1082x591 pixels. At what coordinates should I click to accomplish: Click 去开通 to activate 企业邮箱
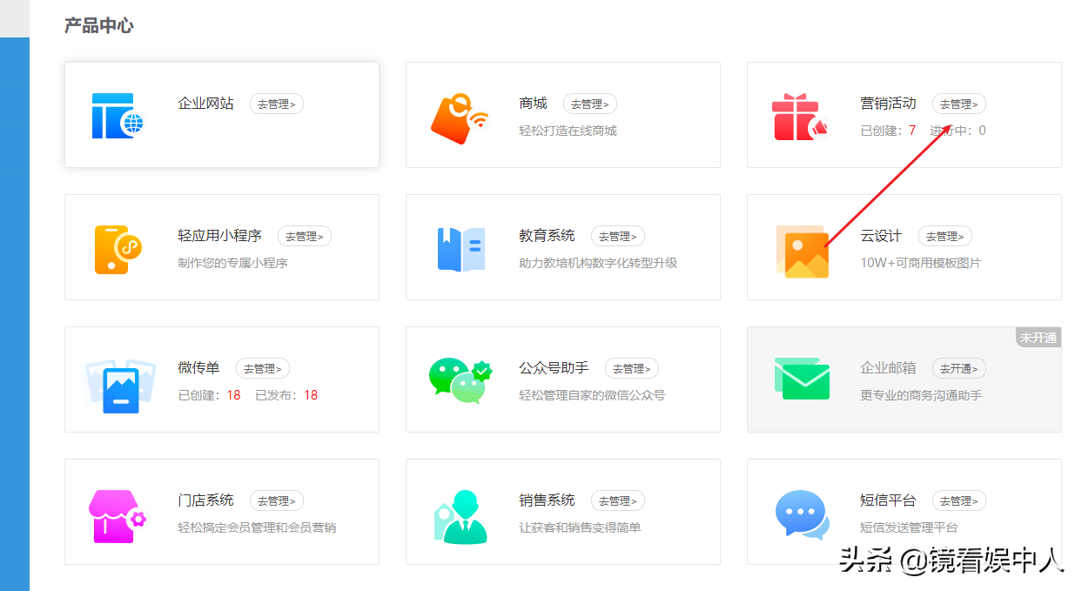958,368
